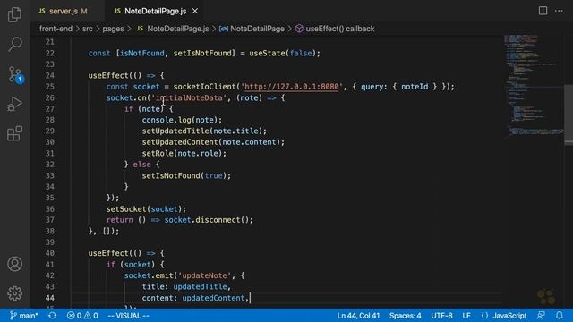Viewport: 573px width, 322px height.
Task: Change indentation via Spaces: 4
Action: point(405,316)
